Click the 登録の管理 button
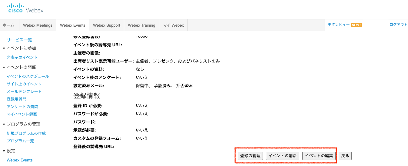The height and width of the screenshot is (166, 408). click(250, 156)
